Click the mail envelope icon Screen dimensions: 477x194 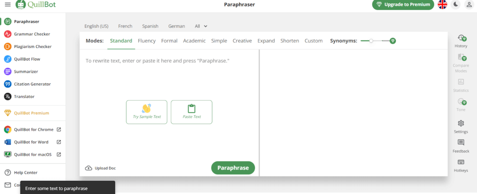point(7,185)
